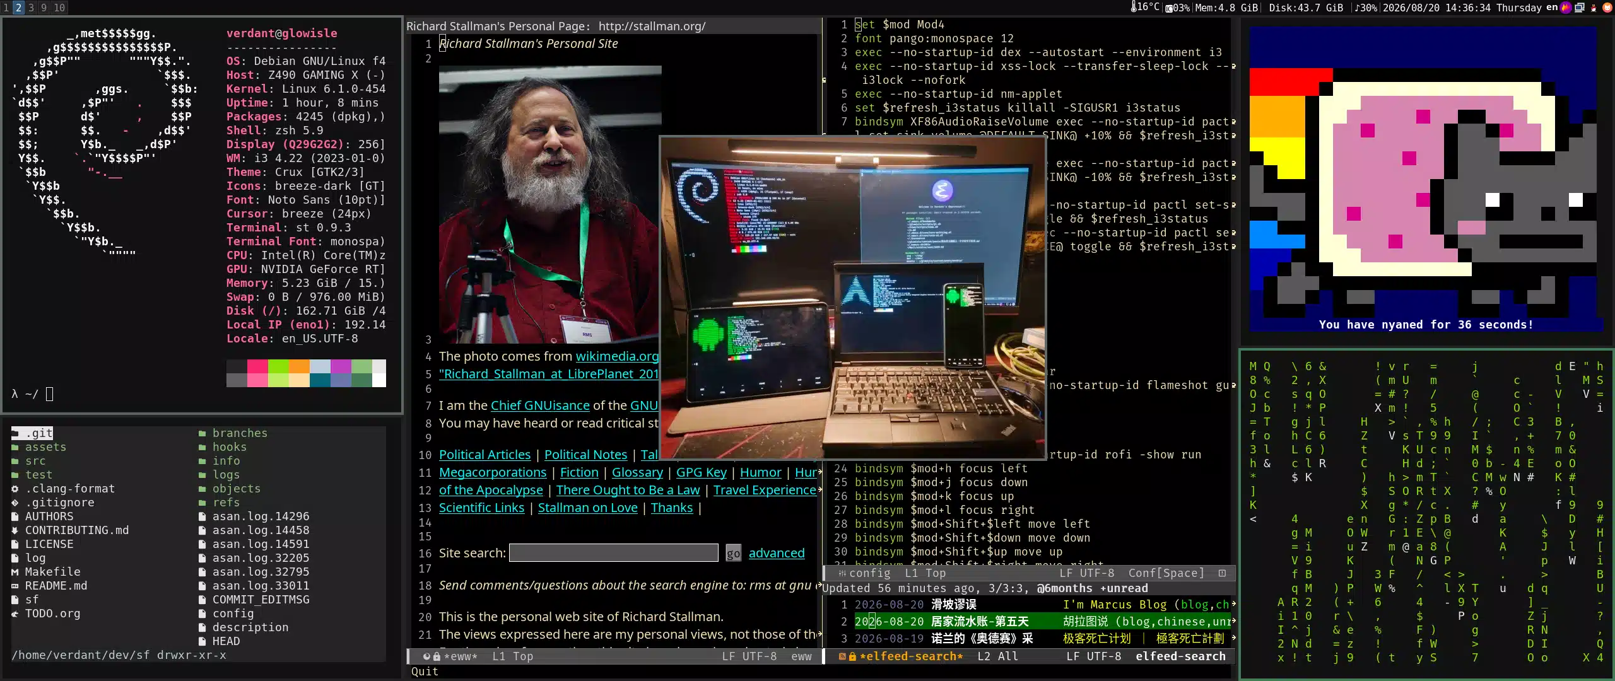Click the lock icon in eww modeline
Viewport: 1615px width, 681px height.
(x=437, y=656)
